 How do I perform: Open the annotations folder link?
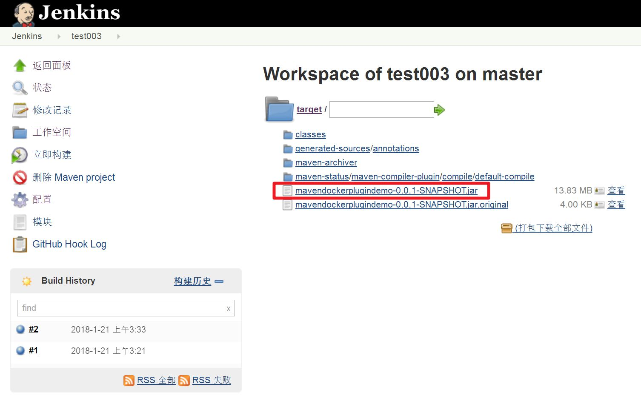click(396, 148)
